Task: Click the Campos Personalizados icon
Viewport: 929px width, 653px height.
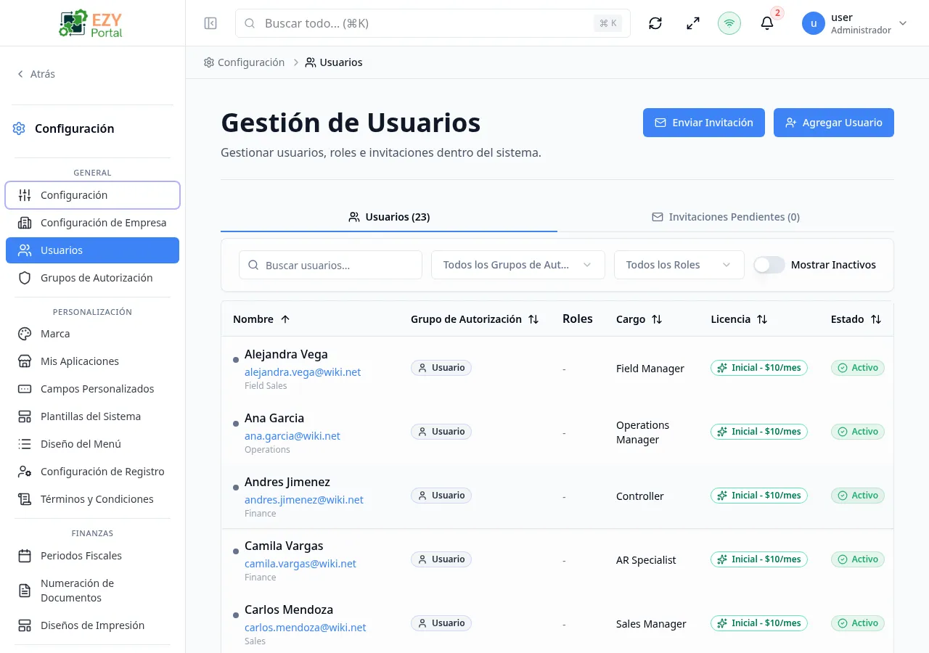Action: click(x=25, y=389)
